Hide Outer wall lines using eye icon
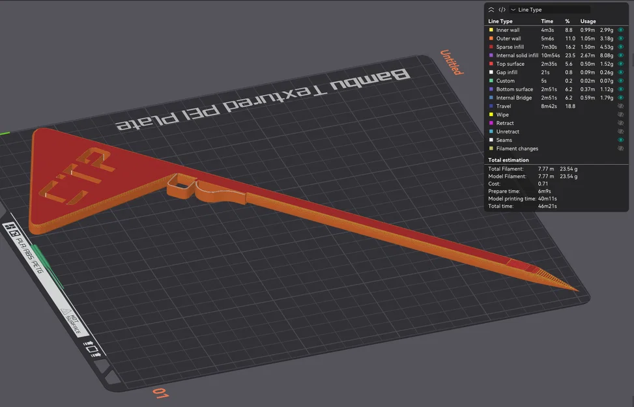Viewport: 634px width, 407px height. [621, 38]
